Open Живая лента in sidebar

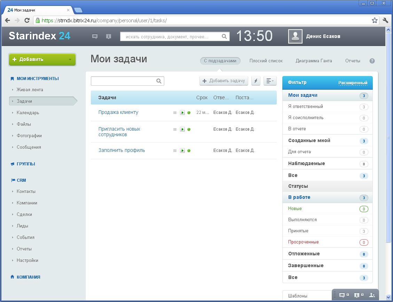coord(30,90)
